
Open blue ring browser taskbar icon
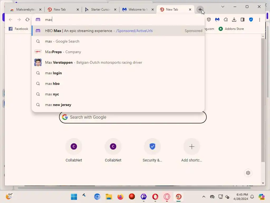pos(97,197)
